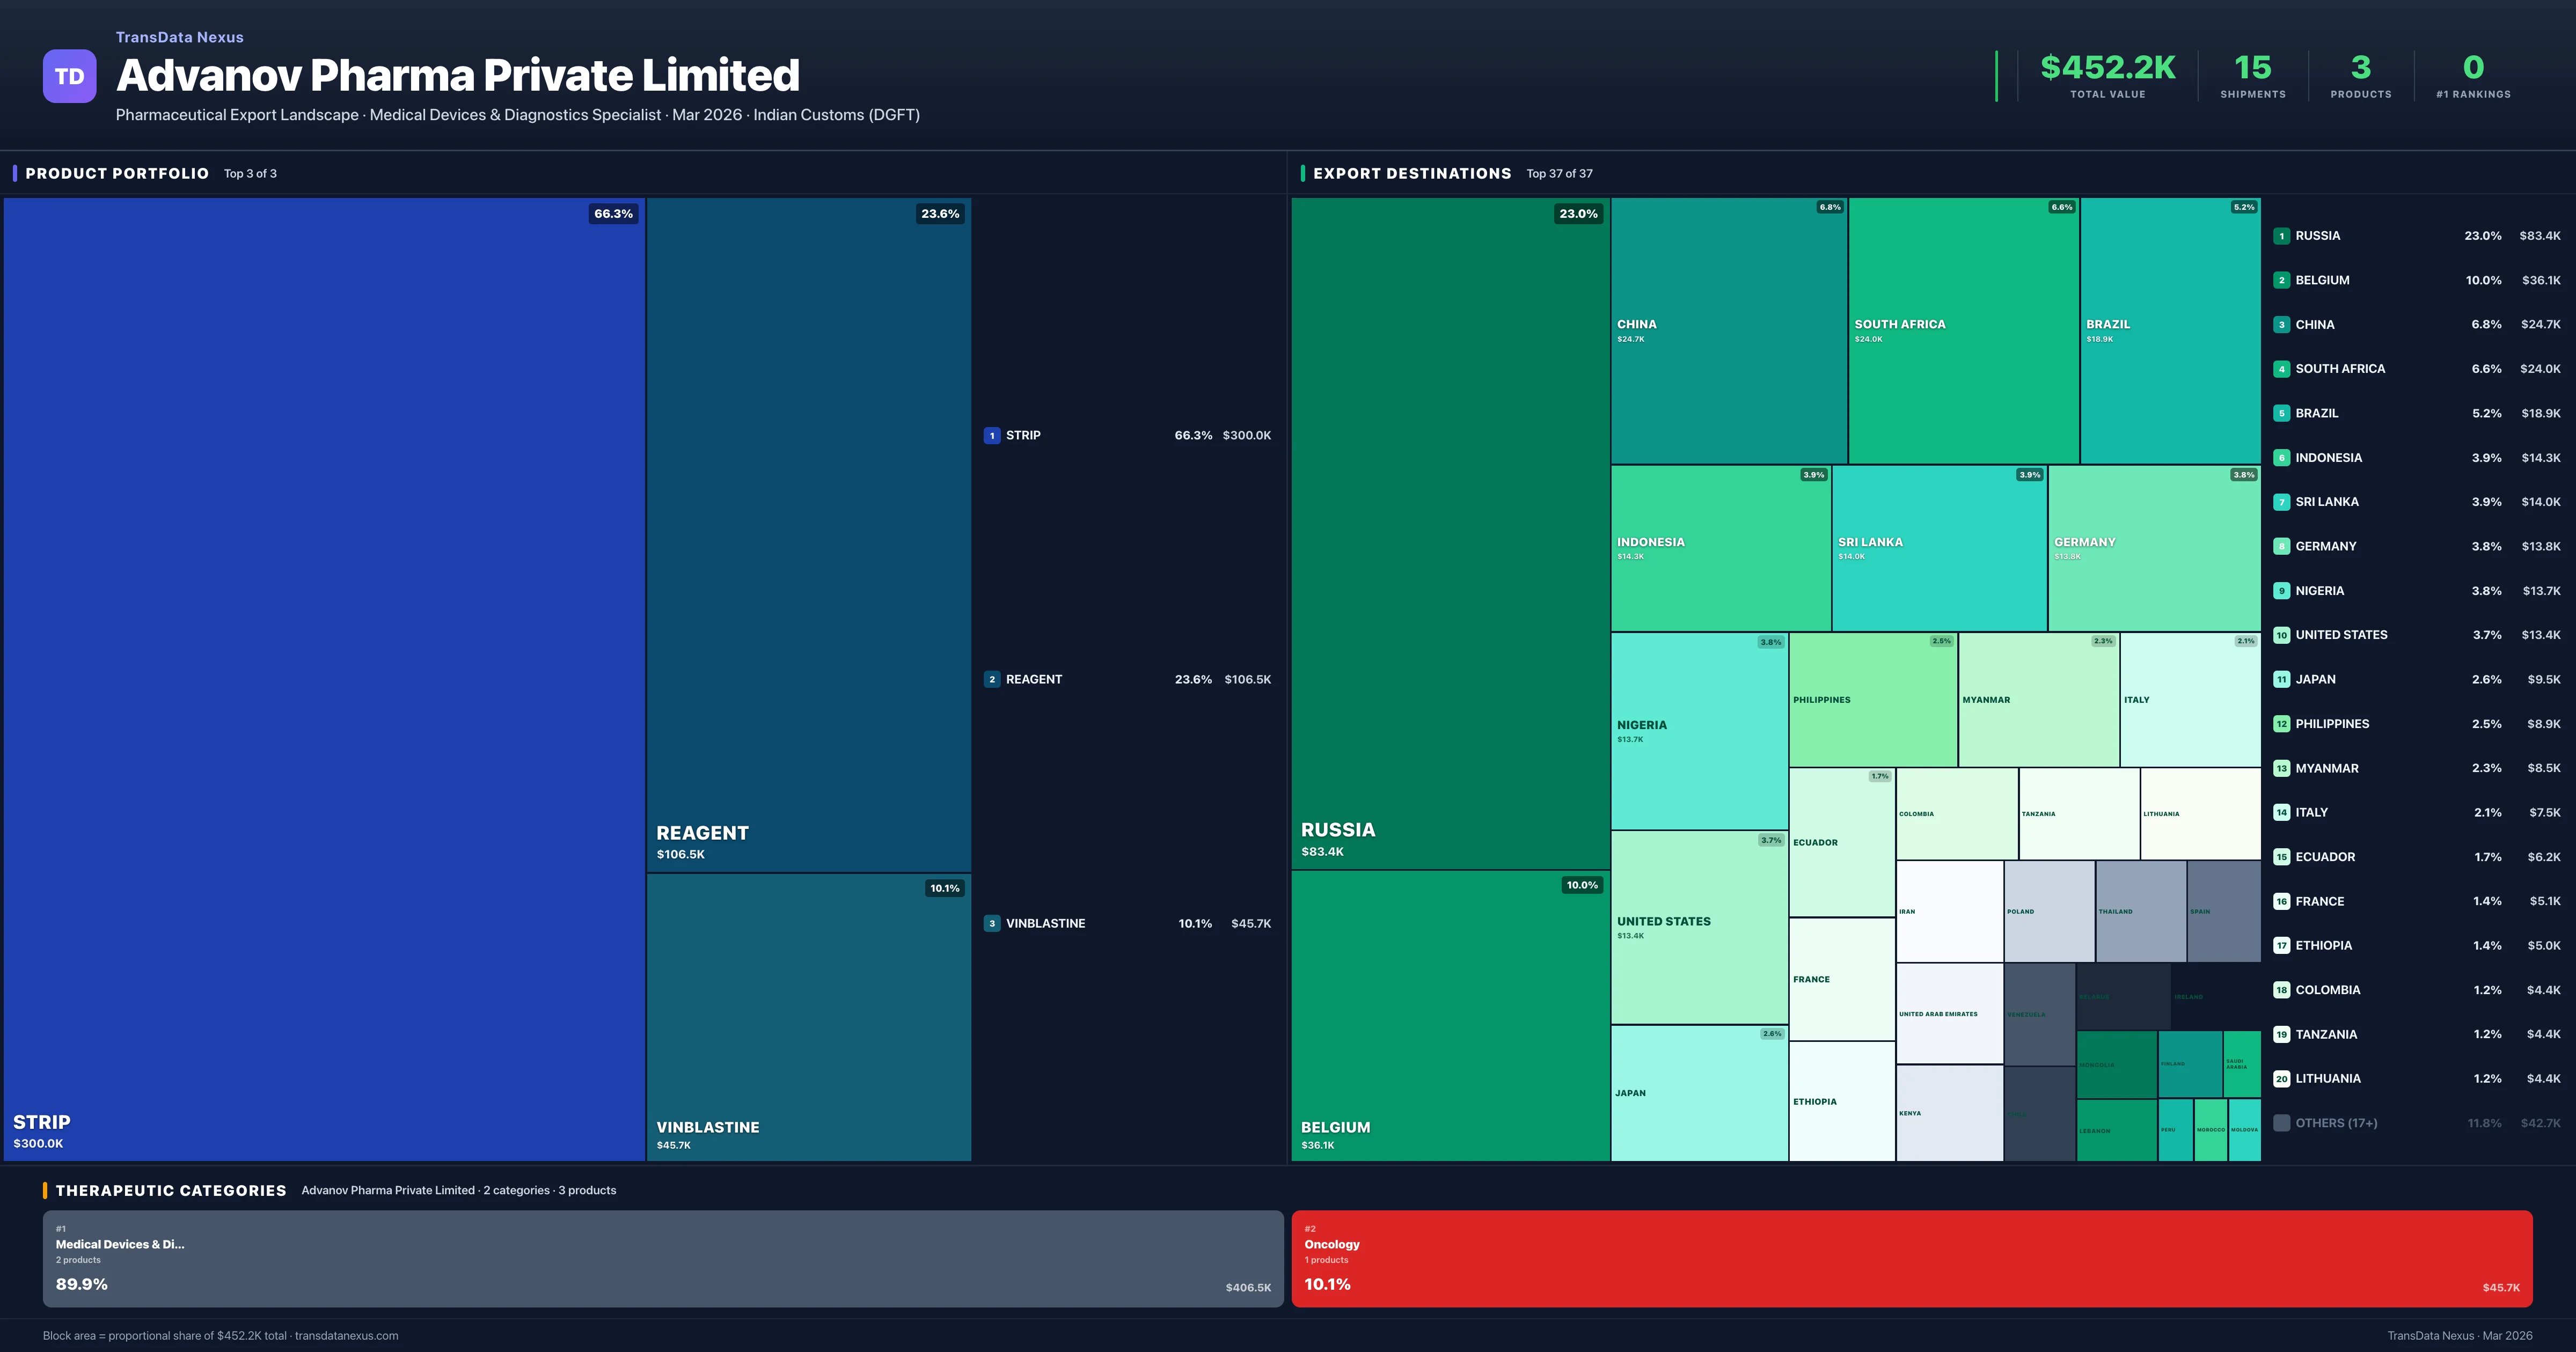This screenshot has height=1352, width=2576.
Task: Click the BELGIUM treemap tile
Action: 1450,1015
